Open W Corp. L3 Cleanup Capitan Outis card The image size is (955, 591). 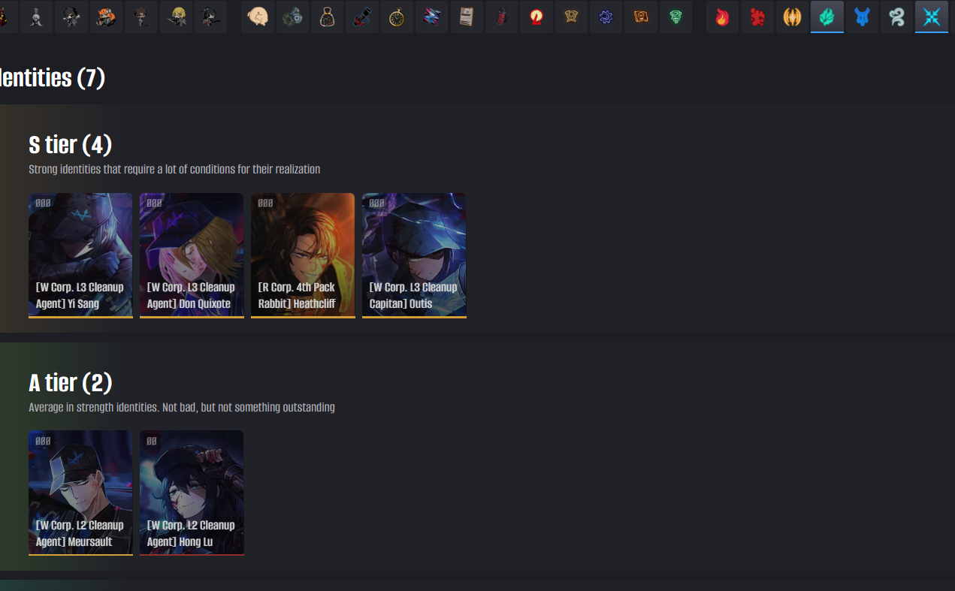[x=414, y=255]
